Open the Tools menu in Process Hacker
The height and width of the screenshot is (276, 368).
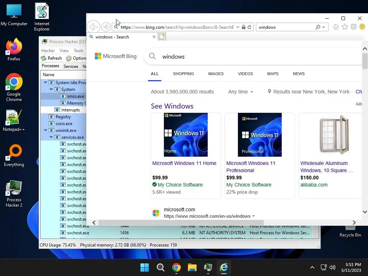pyautogui.click(x=78, y=51)
